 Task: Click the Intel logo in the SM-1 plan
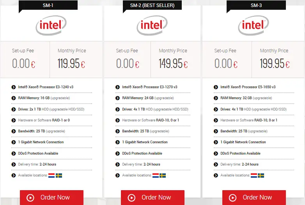point(51,25)
